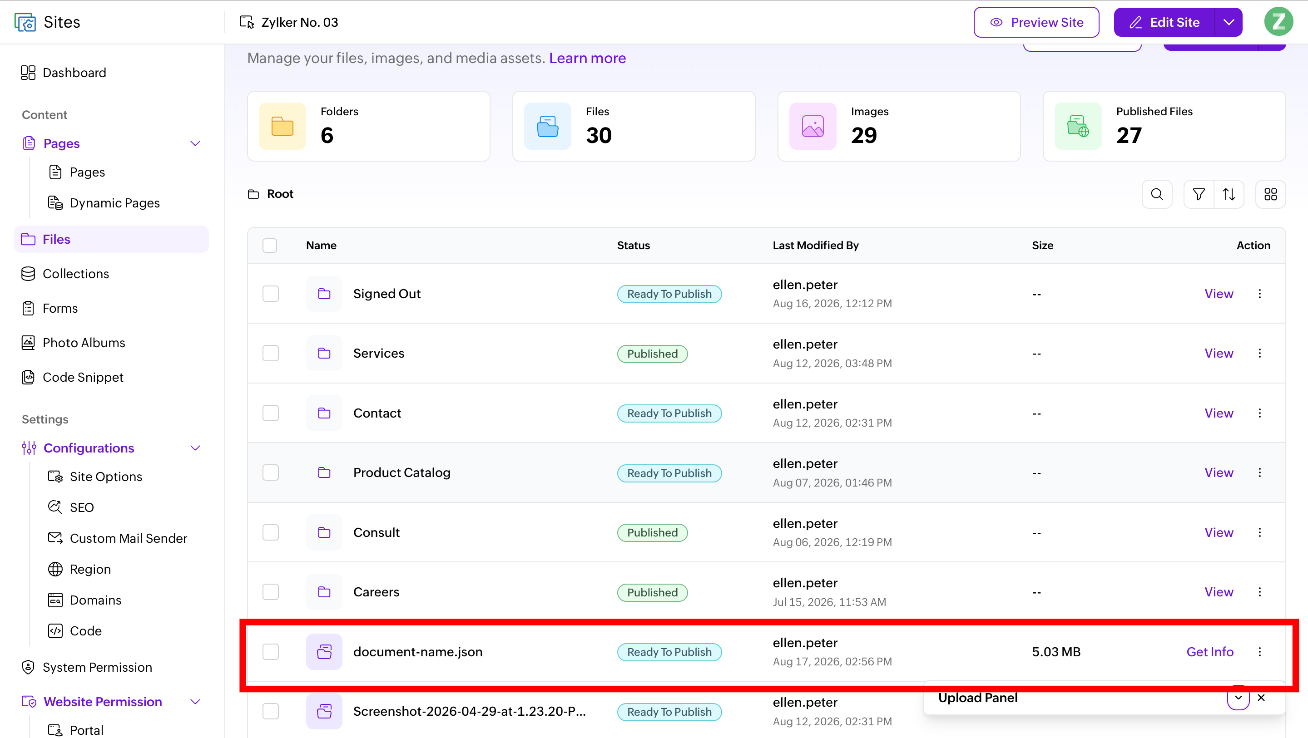The width and height of the screenshot is (1308, 738).
Task: Check the document-name.json row checkbox
Action: (x=271, y=652)
